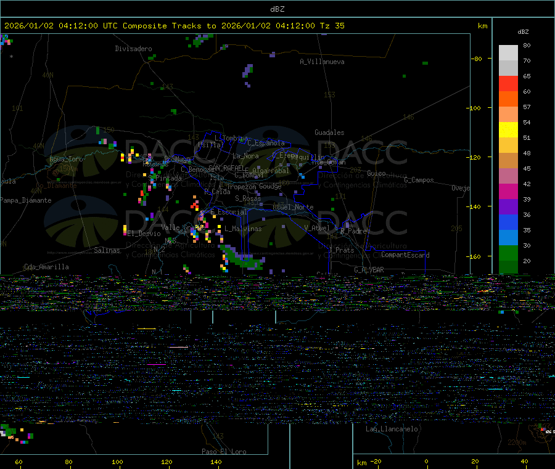Click the 40 km bottom-right axis tick
The width and height of the screenshot is (555, 469).
click(524, 461)
